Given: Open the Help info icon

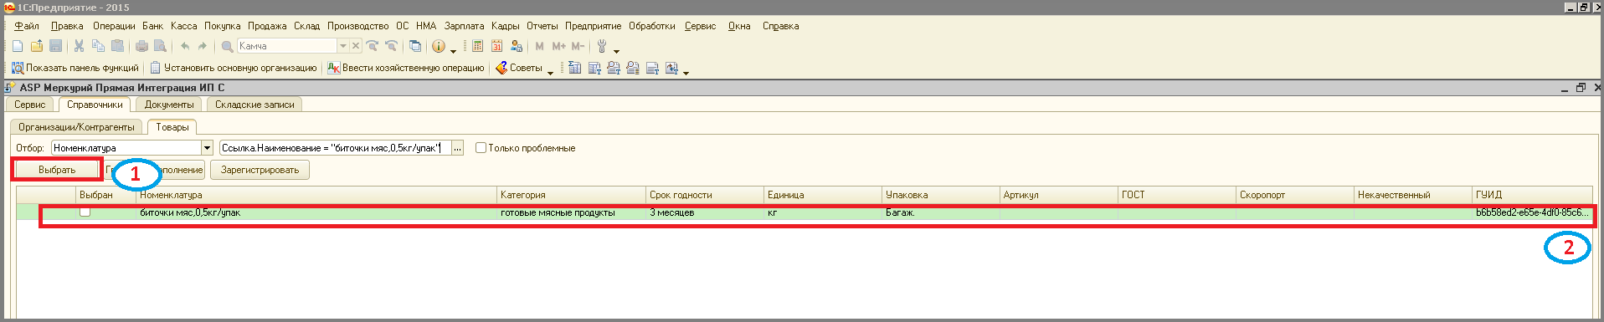Looking at the screenshot, I should [438, 46].
